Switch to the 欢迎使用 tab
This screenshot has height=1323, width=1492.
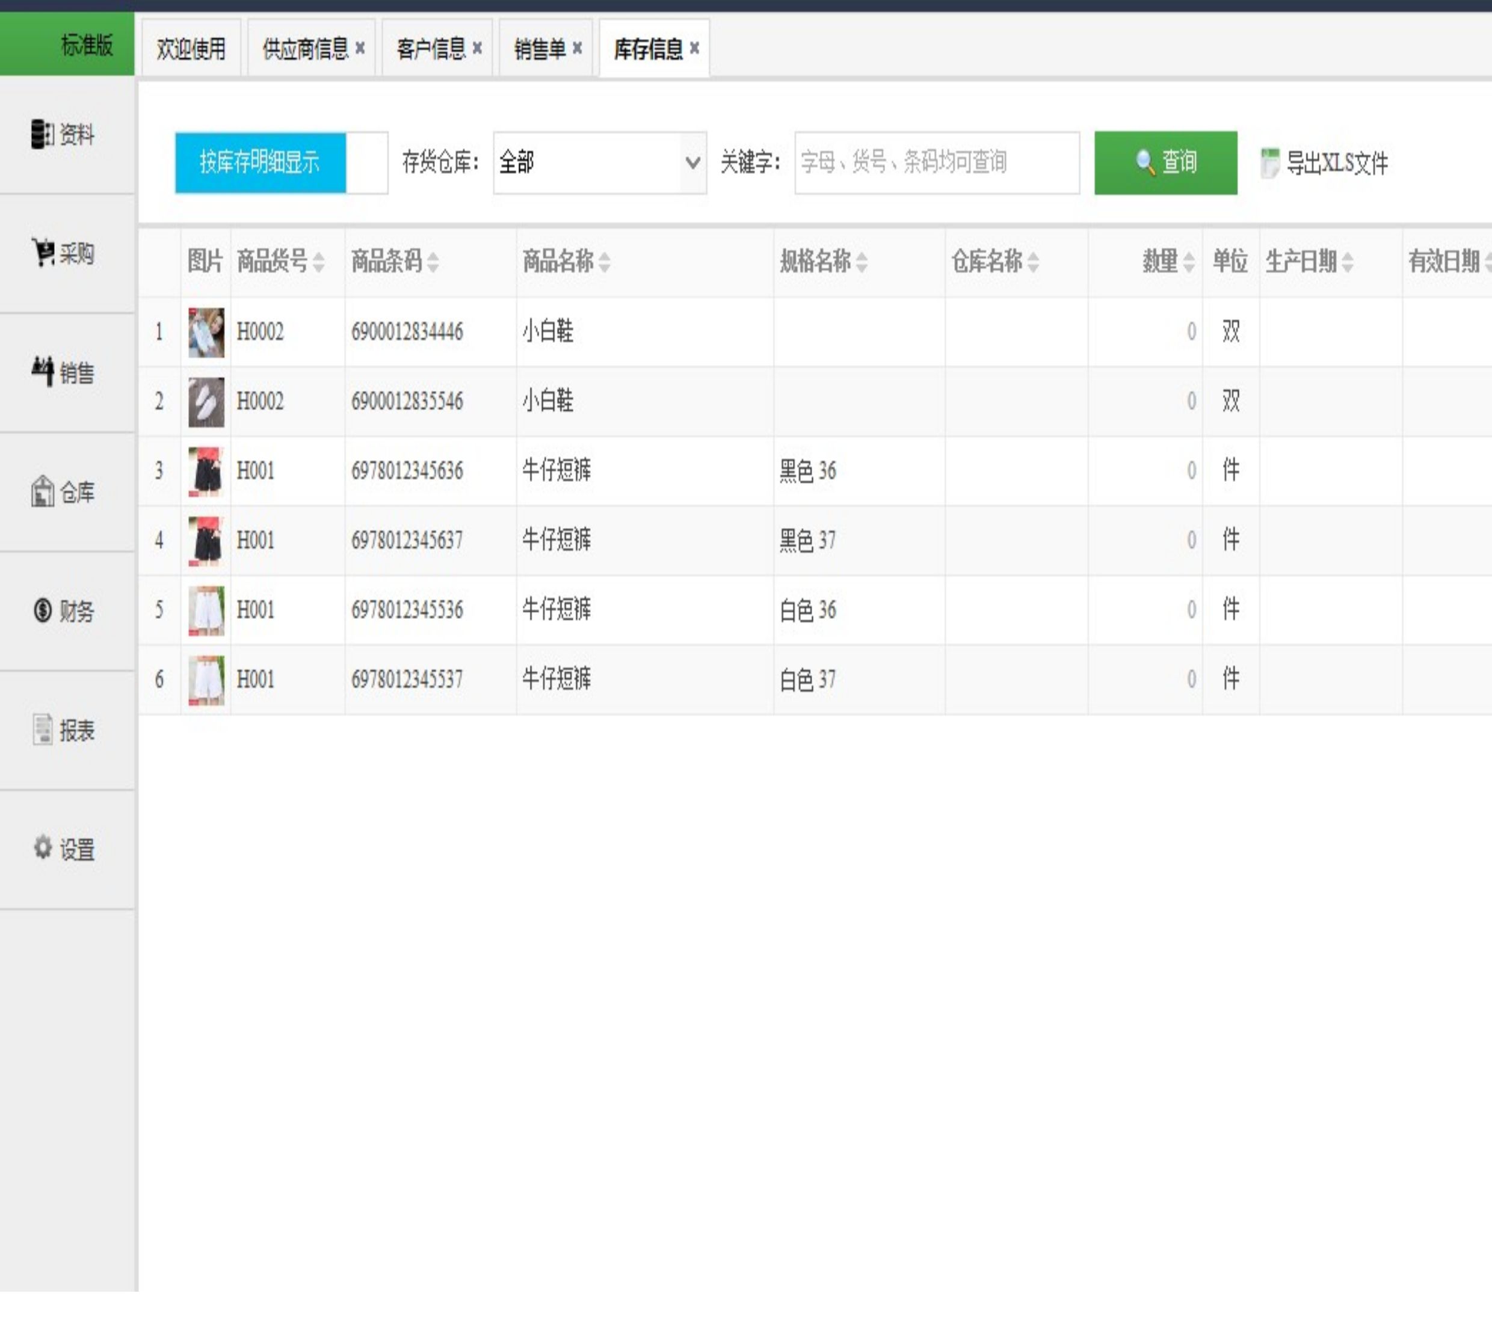[x=191, y=49]
